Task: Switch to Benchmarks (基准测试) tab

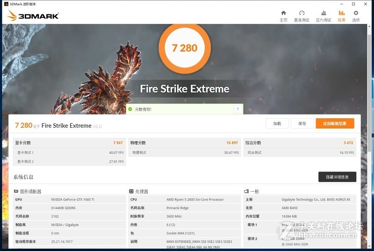Action: click(302, 16)
